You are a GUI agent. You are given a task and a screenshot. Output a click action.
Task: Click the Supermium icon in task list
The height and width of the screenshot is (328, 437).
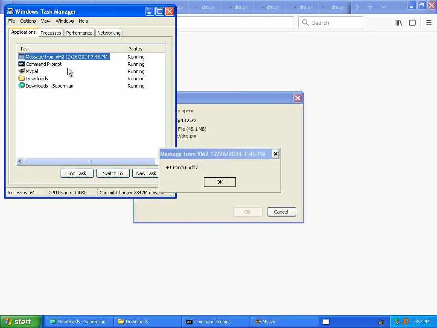click(x=21, y=85)
